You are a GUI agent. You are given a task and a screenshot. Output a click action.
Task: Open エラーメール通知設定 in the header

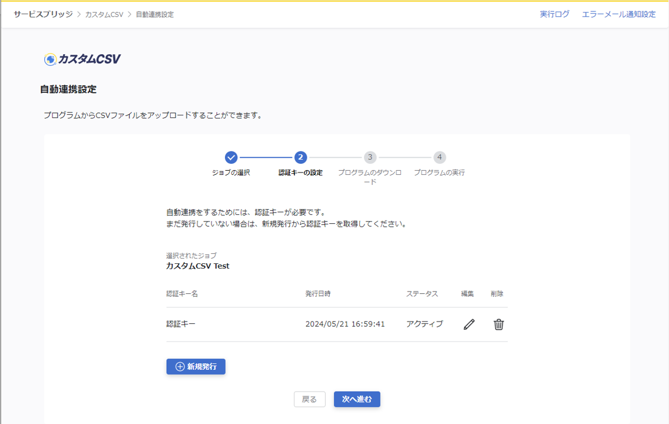click(x=618, y=14)
